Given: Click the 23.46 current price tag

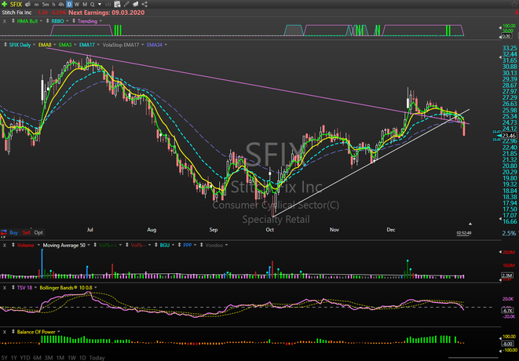Looking at the screenshot, I should point(509,136).
